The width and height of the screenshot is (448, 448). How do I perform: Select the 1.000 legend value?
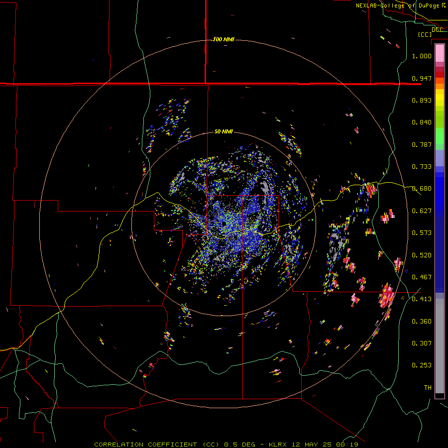click(422, 56)
